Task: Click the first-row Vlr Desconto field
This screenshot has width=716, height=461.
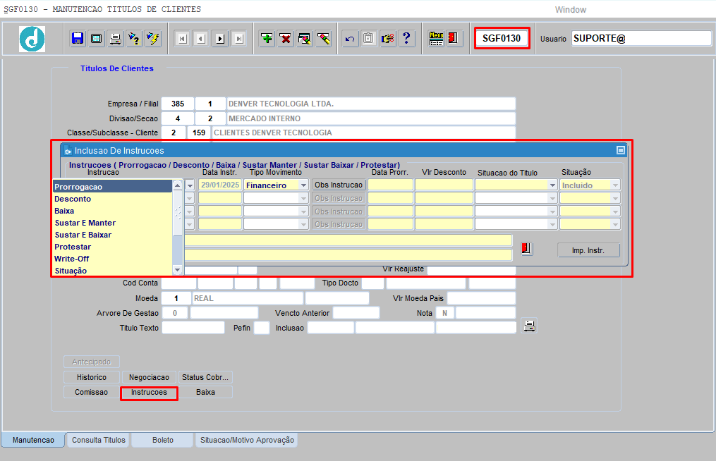Action: coord(444,185)
